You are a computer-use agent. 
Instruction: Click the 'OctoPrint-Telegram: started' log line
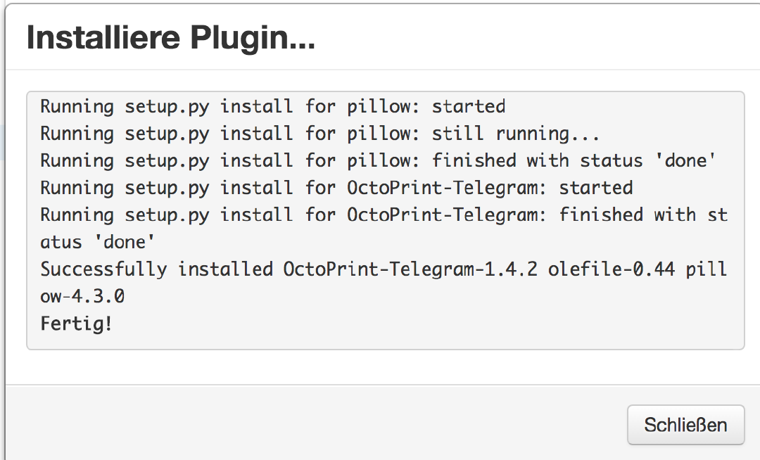coord(336,188)
